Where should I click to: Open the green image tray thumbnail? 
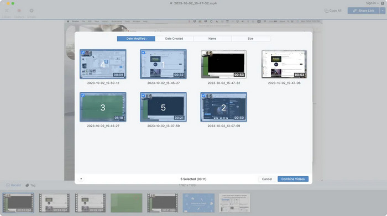coord(127,203)
